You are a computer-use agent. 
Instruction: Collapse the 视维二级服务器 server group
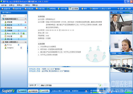coord(25,42)
